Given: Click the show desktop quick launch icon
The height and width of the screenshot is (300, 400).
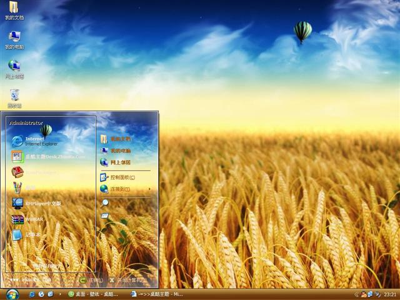Looking at the screenshot, I should 50,294.
